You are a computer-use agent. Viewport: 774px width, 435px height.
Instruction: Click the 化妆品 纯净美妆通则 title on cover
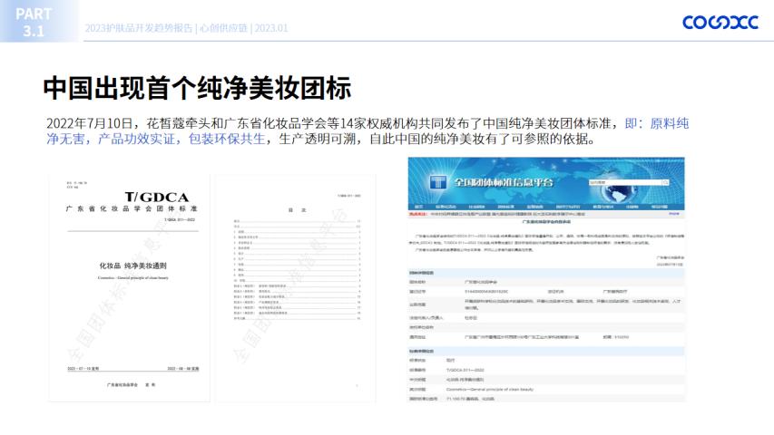click(x=133, y=266)
